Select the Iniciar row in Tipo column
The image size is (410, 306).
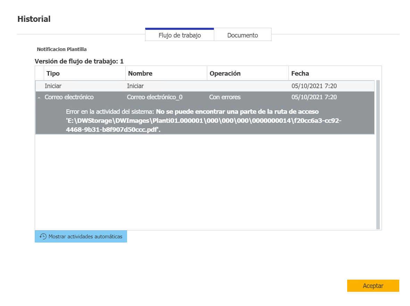point(53,86)
